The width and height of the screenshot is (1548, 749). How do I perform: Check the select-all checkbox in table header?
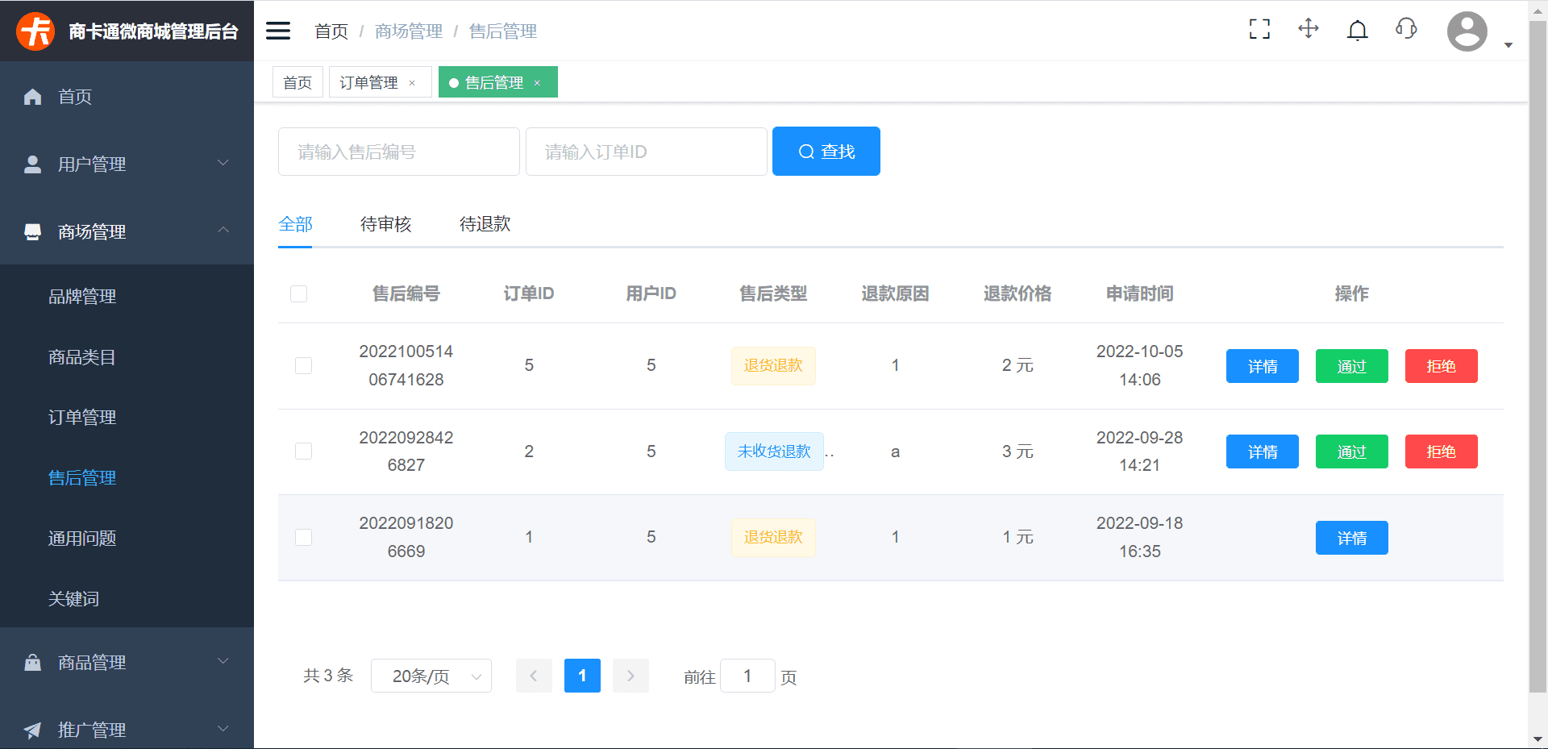298,293
